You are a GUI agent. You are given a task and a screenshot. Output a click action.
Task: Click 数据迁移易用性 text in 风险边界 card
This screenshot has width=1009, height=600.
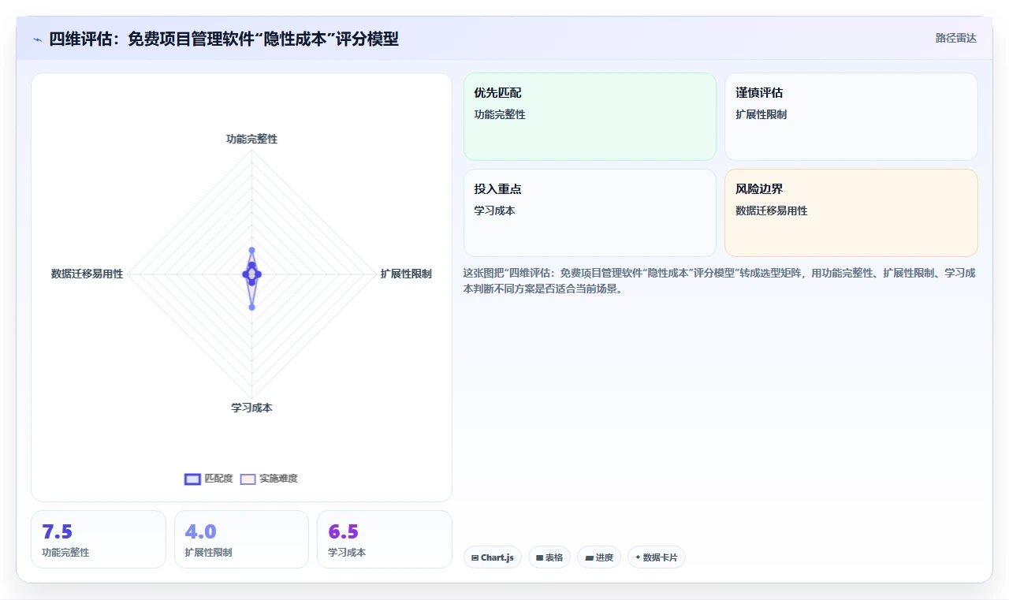[x=772, y=211]
